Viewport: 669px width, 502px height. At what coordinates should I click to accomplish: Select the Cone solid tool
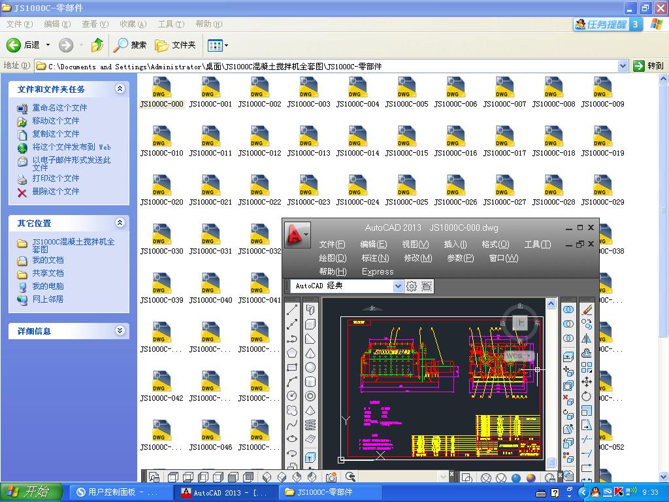[x=310, y=353]
